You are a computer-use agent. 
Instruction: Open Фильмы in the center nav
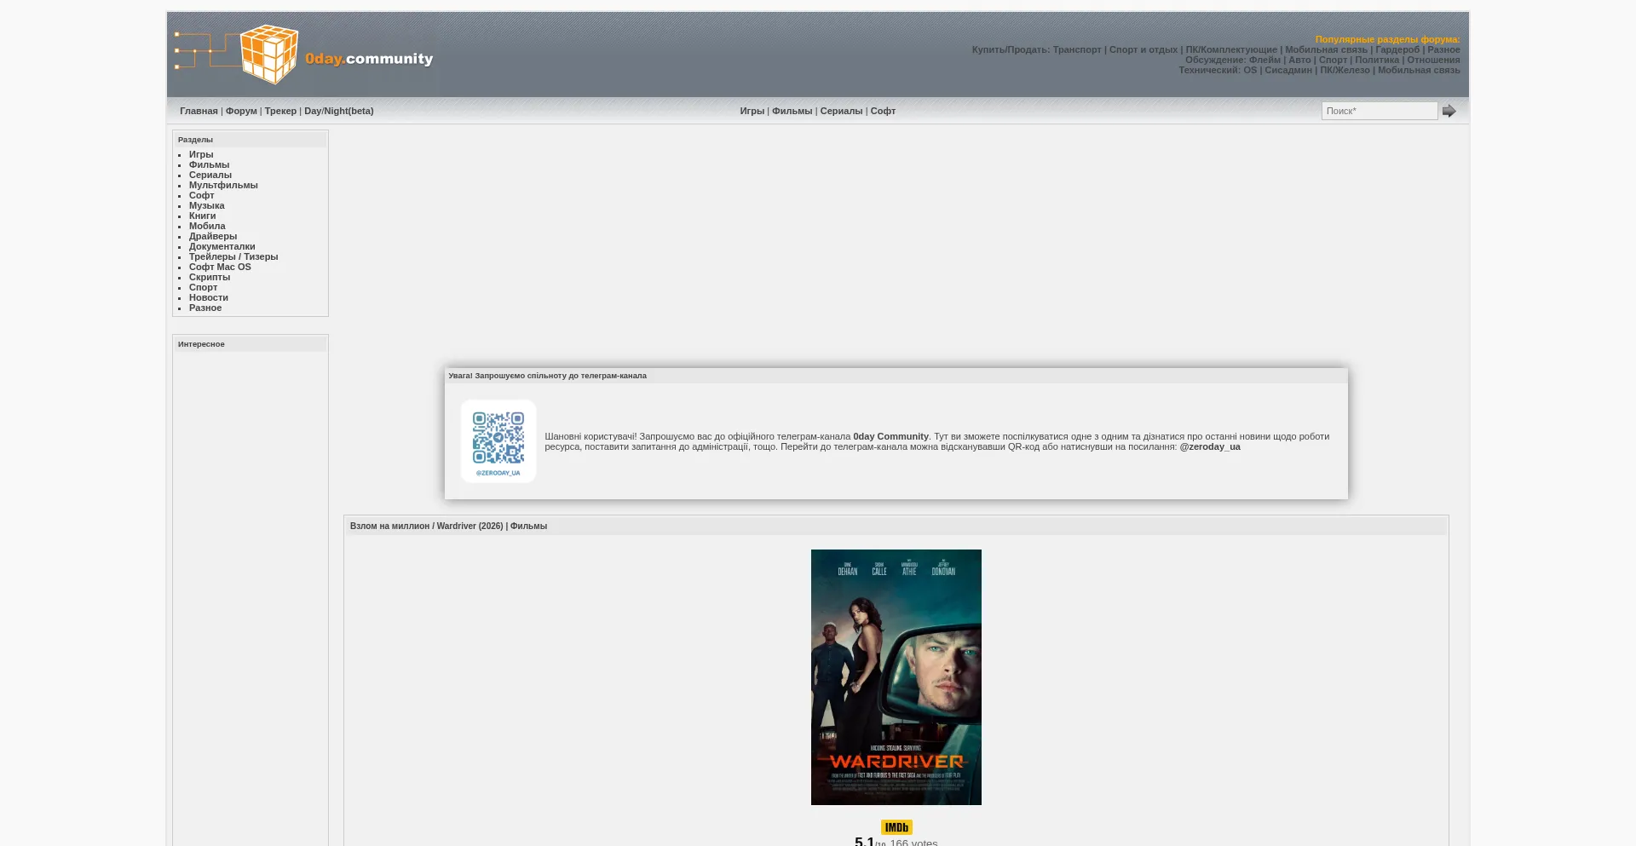click(792, 111)
